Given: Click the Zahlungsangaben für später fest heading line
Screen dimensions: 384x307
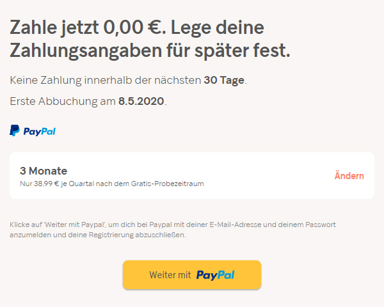Looking at the screenshot, I should click(150, 51).
